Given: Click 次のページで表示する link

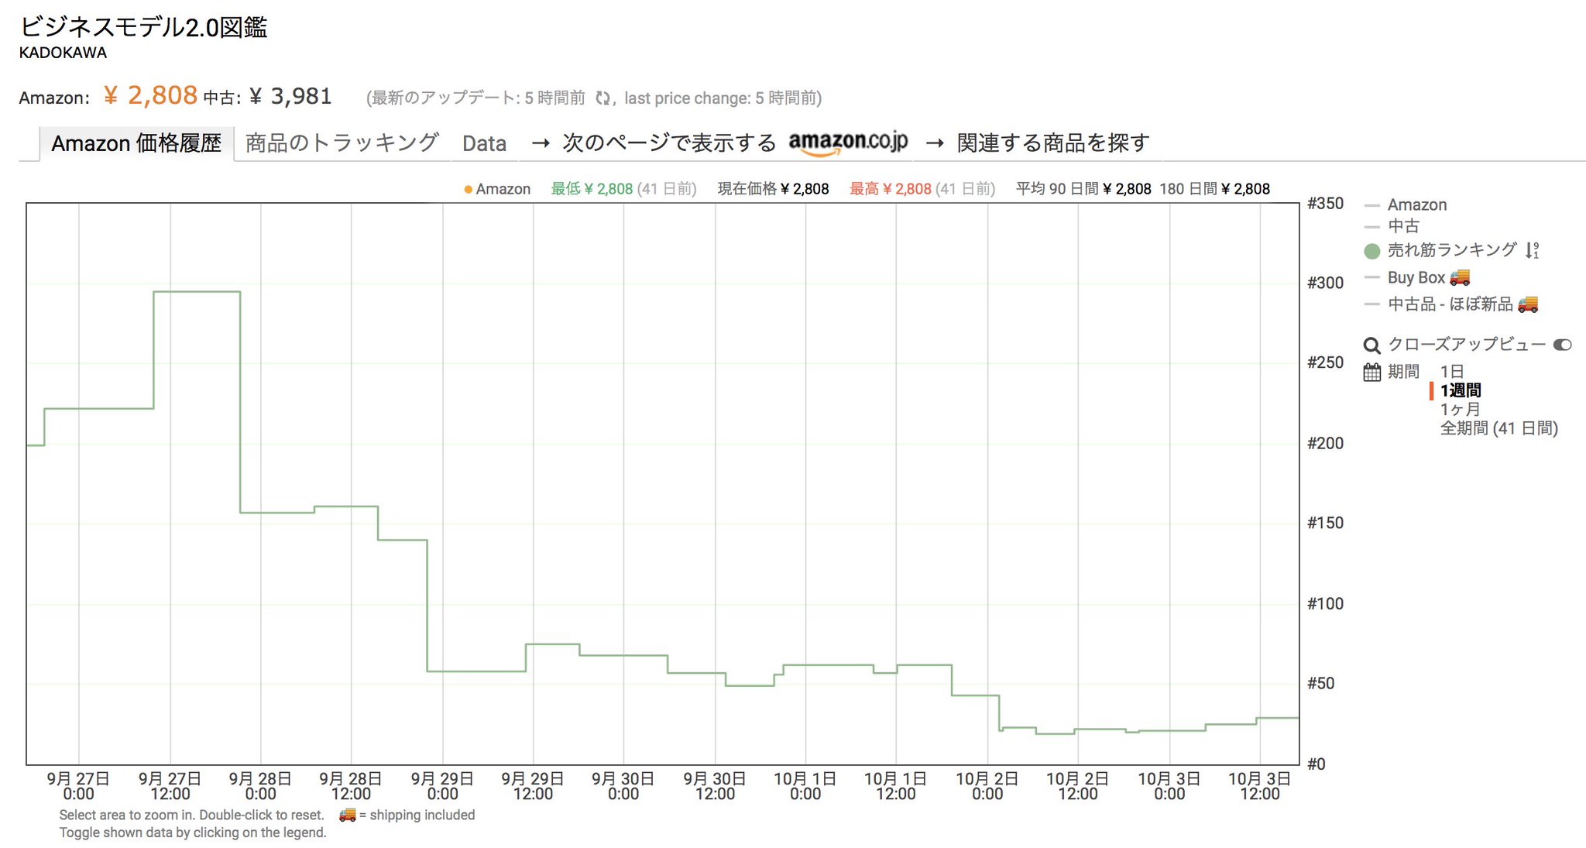Looking at the screenshot, I should point(668,143).
